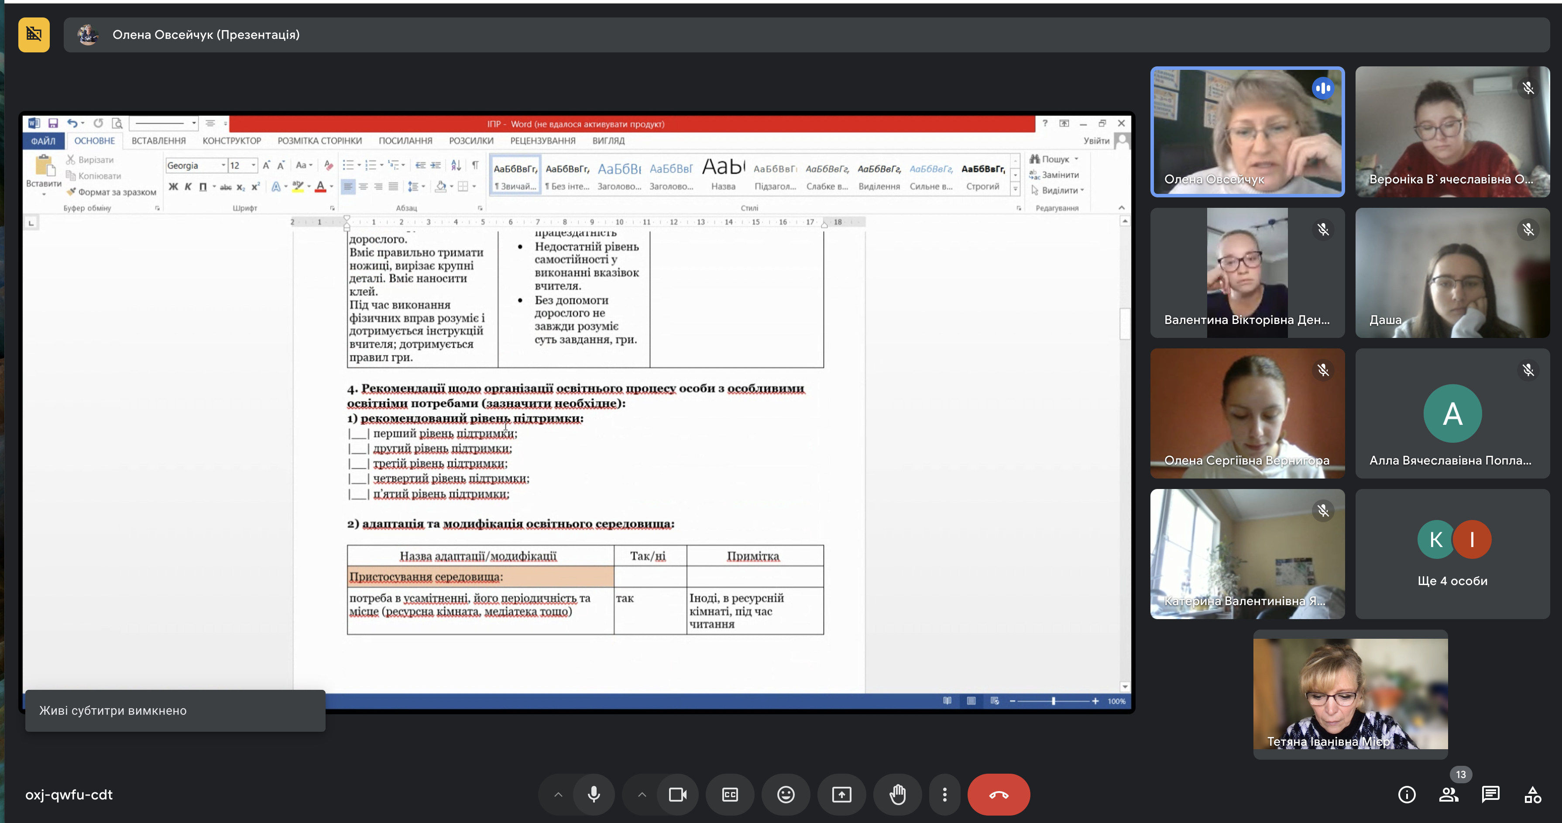1562x823 pixels.
Task: Click the Word zoom slider handle
Action: point(1053,701)
